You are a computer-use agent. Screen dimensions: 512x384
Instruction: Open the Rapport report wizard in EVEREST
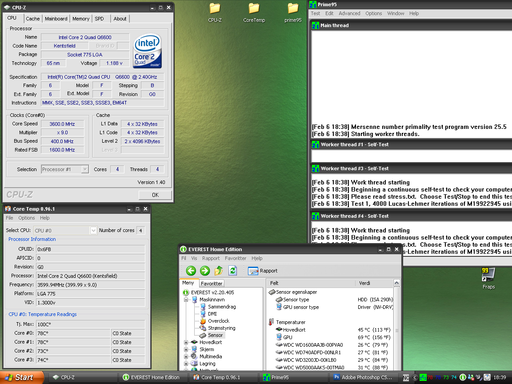point(263,271)
